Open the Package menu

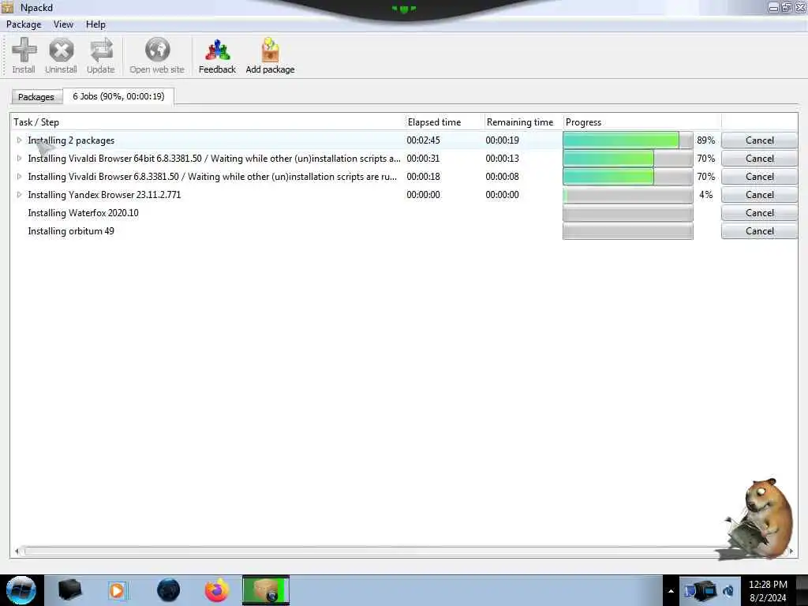pyautogui.click(x=24, y=24)
